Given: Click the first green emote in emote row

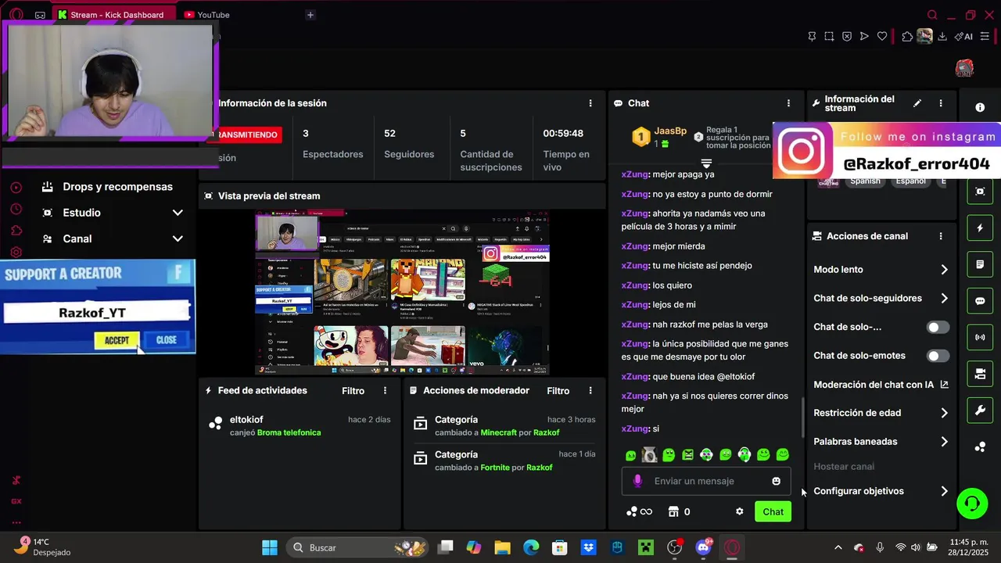Looking at the screenshot, I should 631,455.
